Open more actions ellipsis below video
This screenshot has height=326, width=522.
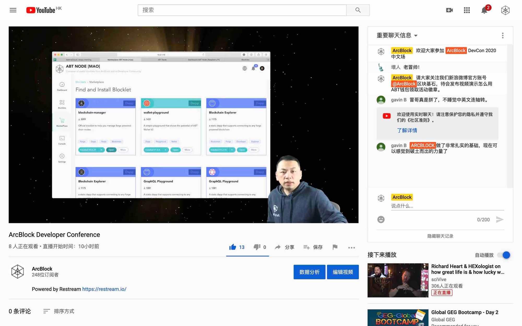[x=352, y=247]
